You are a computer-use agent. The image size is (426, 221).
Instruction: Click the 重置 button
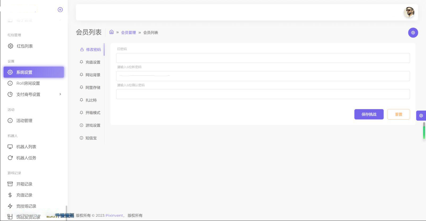[x=398, y=114]
